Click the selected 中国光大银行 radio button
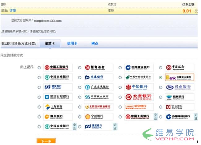 pyautogui.click(x=161, y=77)
